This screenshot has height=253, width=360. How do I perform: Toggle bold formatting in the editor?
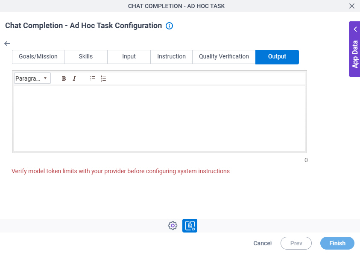(x=64, y=79)
